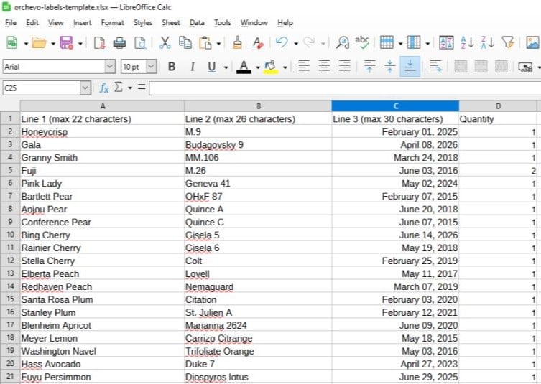Expand the Arial font name dropdown
Screen dimensions: 541x384
click(110, 67)
